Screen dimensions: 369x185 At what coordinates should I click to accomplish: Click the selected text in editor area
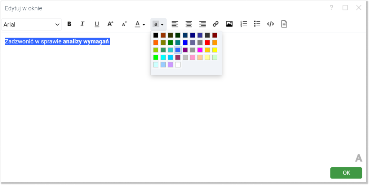57,41
